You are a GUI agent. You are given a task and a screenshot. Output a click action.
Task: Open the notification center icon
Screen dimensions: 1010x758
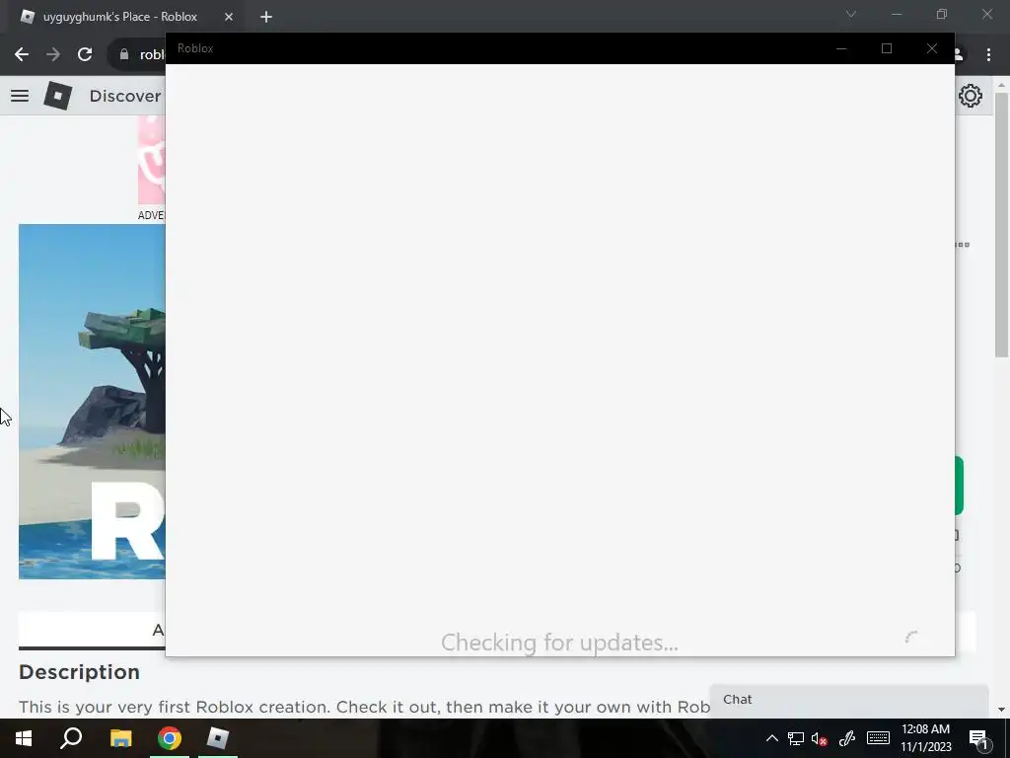(978, 739)
